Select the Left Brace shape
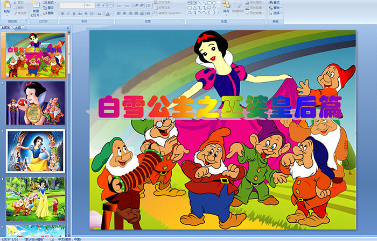377x241 pixels. 210,12
